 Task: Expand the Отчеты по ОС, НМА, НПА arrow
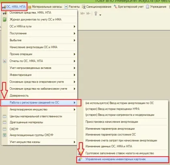click(x=75, y=61)
